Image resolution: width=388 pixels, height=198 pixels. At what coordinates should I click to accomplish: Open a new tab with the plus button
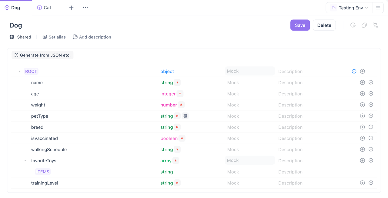pos(71,7)
